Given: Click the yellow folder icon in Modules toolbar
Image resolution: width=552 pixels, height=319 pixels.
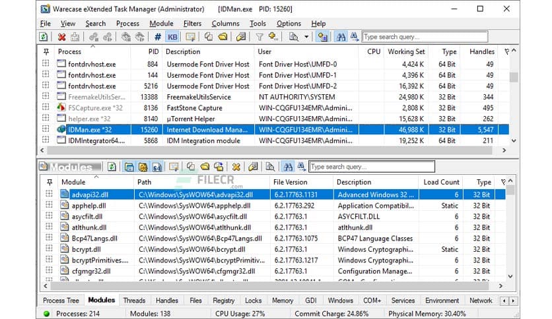Looking at the screenshot, I should pyautogui.click(x=205, y=167).
